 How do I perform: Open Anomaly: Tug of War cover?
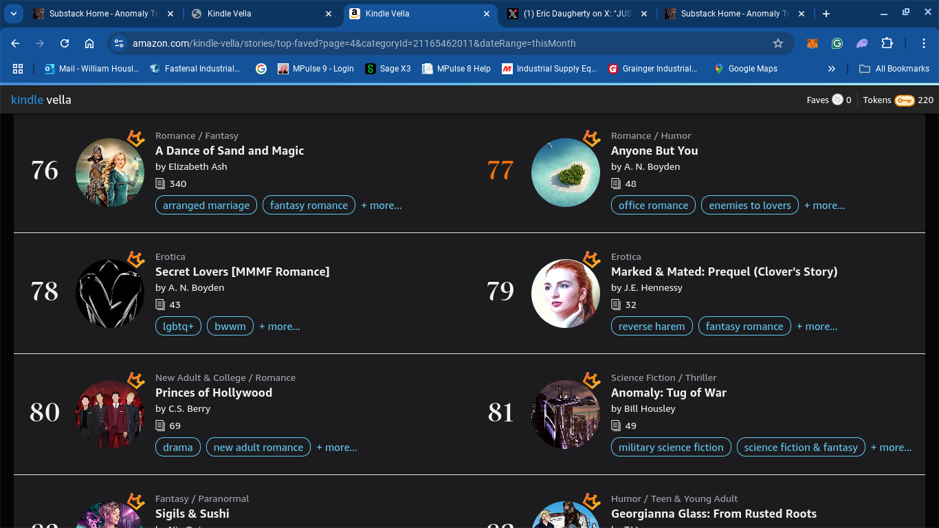click(566, 415)
